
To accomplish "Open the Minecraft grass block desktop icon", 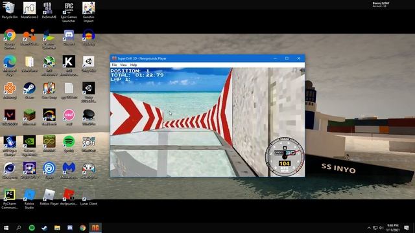I will 29,117.
